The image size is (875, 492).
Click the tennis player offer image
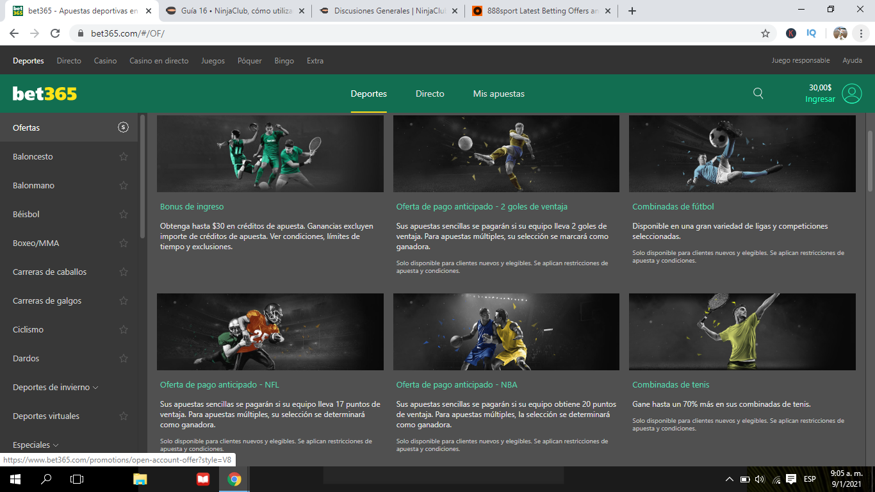click(742, 332)
